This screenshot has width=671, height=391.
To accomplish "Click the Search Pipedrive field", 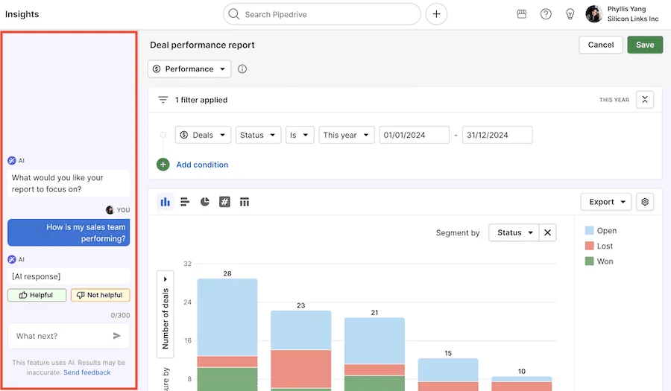I will click(x=322, y=14).
